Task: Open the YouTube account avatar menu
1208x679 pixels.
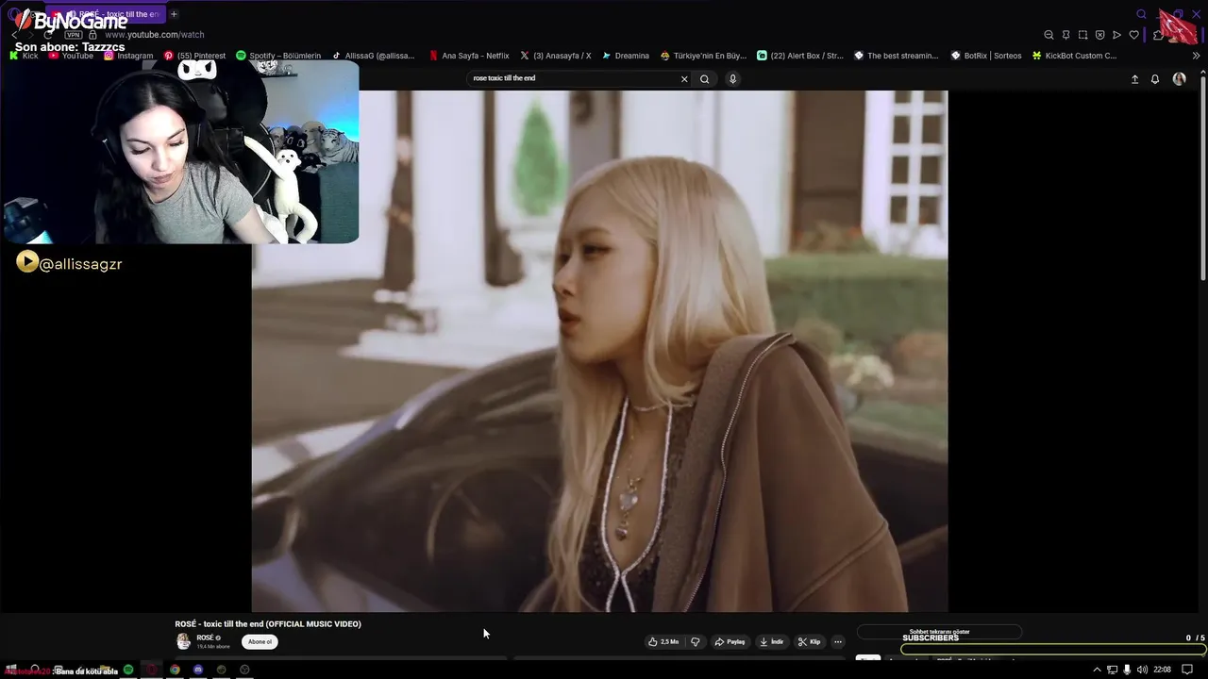Action: [1179, 79]
